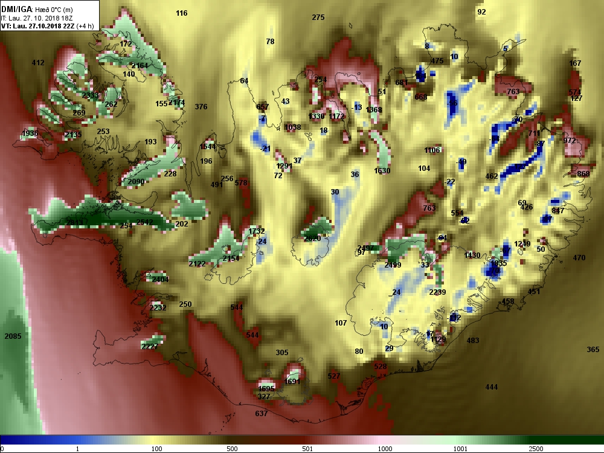Viewport: 604px width, 453px height.
Task: Click the map value 2232
Action: (x=158, y=307)
